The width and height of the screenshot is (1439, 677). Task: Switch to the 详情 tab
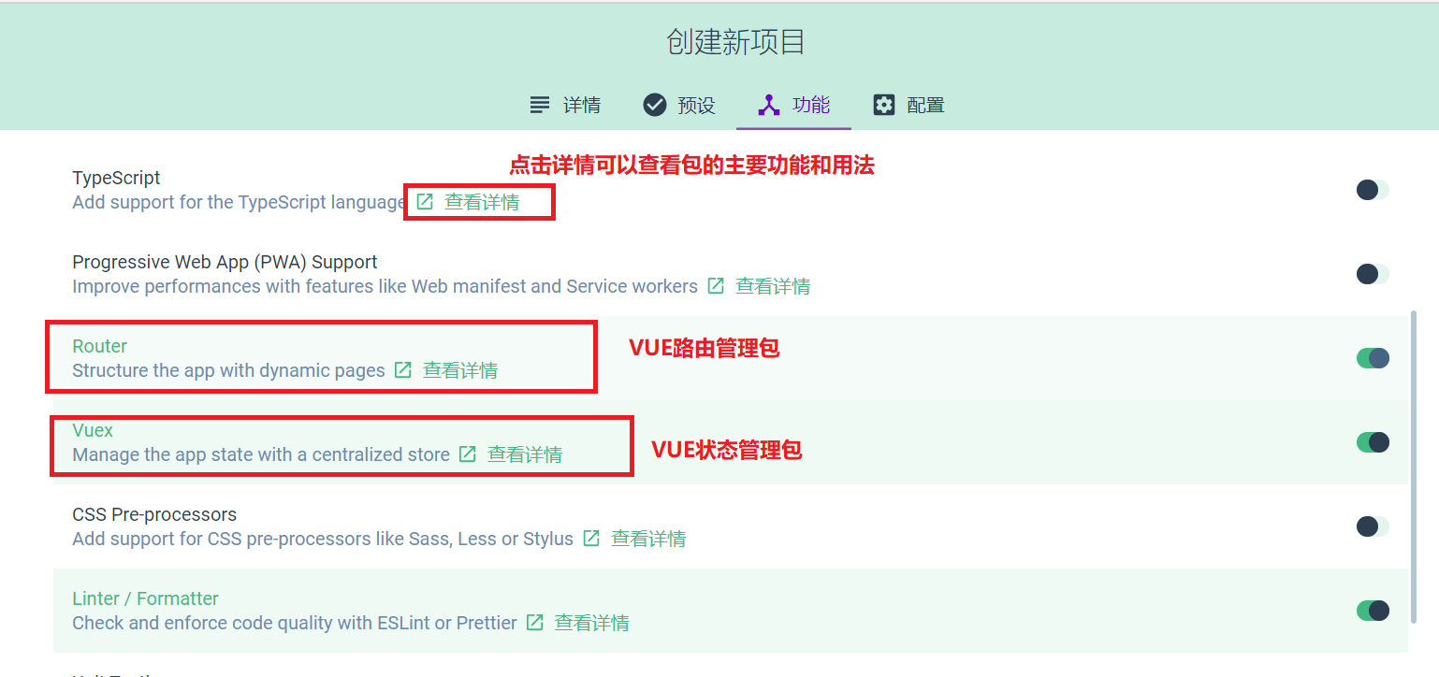click(565, 105)
